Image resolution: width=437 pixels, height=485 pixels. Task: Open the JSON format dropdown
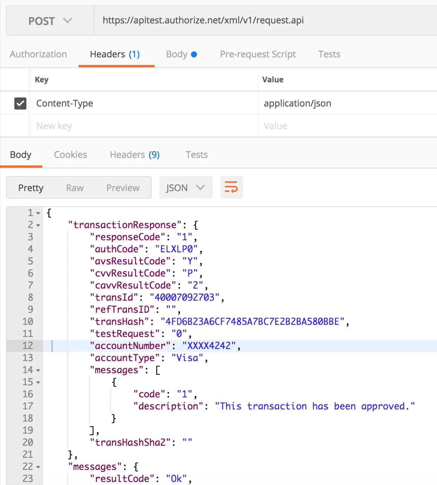click(185, 188)
